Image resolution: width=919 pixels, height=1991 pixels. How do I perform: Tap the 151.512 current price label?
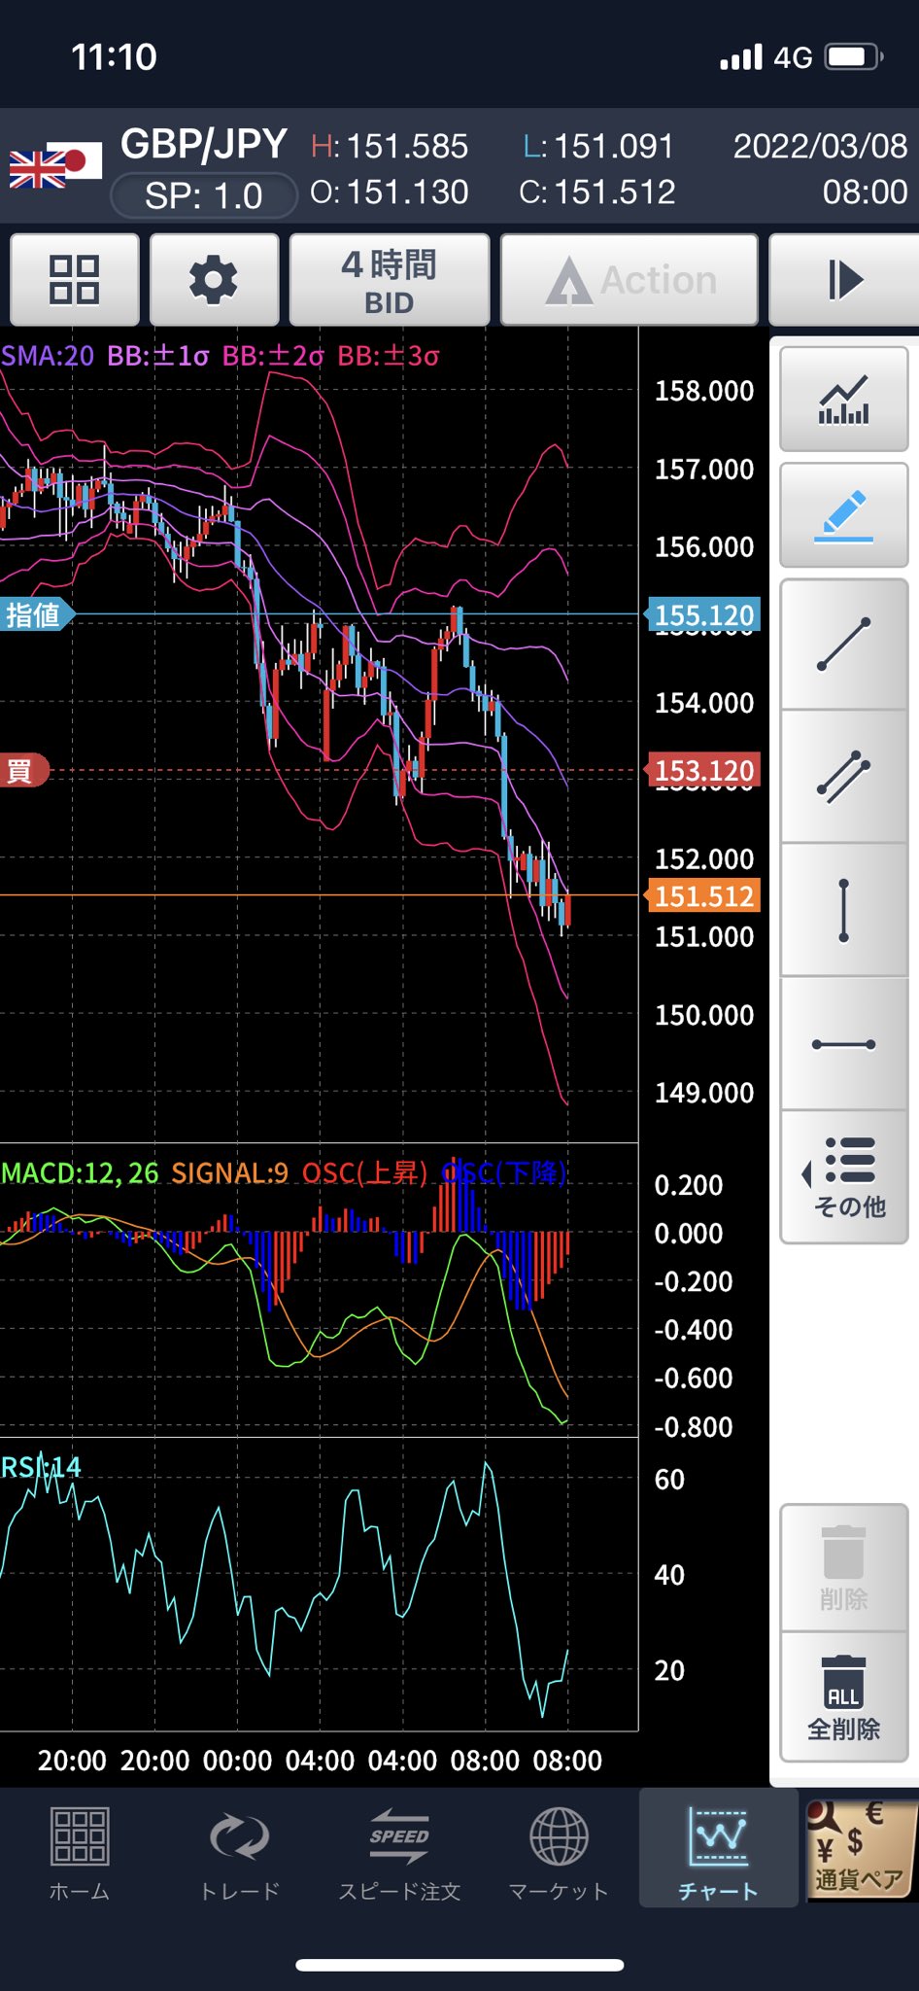(x=703, y=895)
